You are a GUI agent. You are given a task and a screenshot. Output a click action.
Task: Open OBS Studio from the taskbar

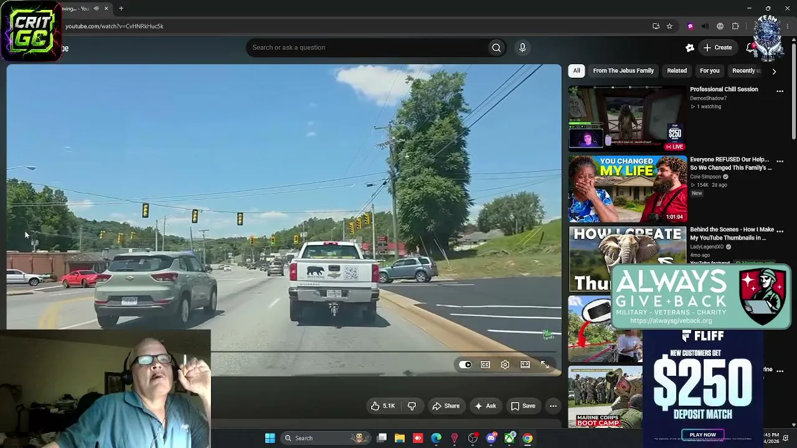click(473, 438)
